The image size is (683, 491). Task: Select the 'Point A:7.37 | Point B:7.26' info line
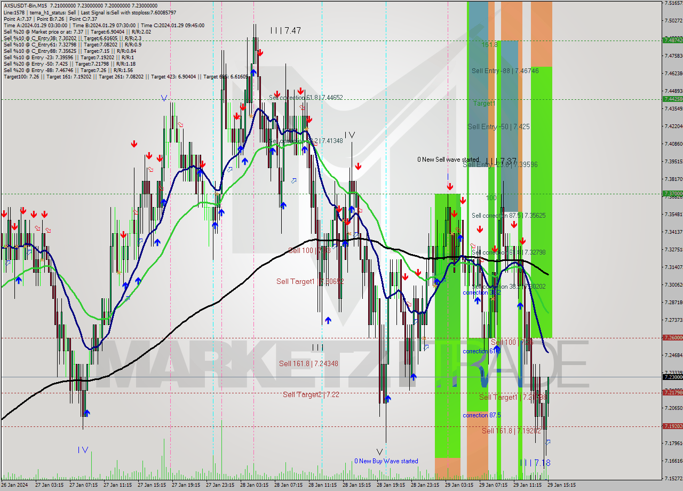(51, 19)
